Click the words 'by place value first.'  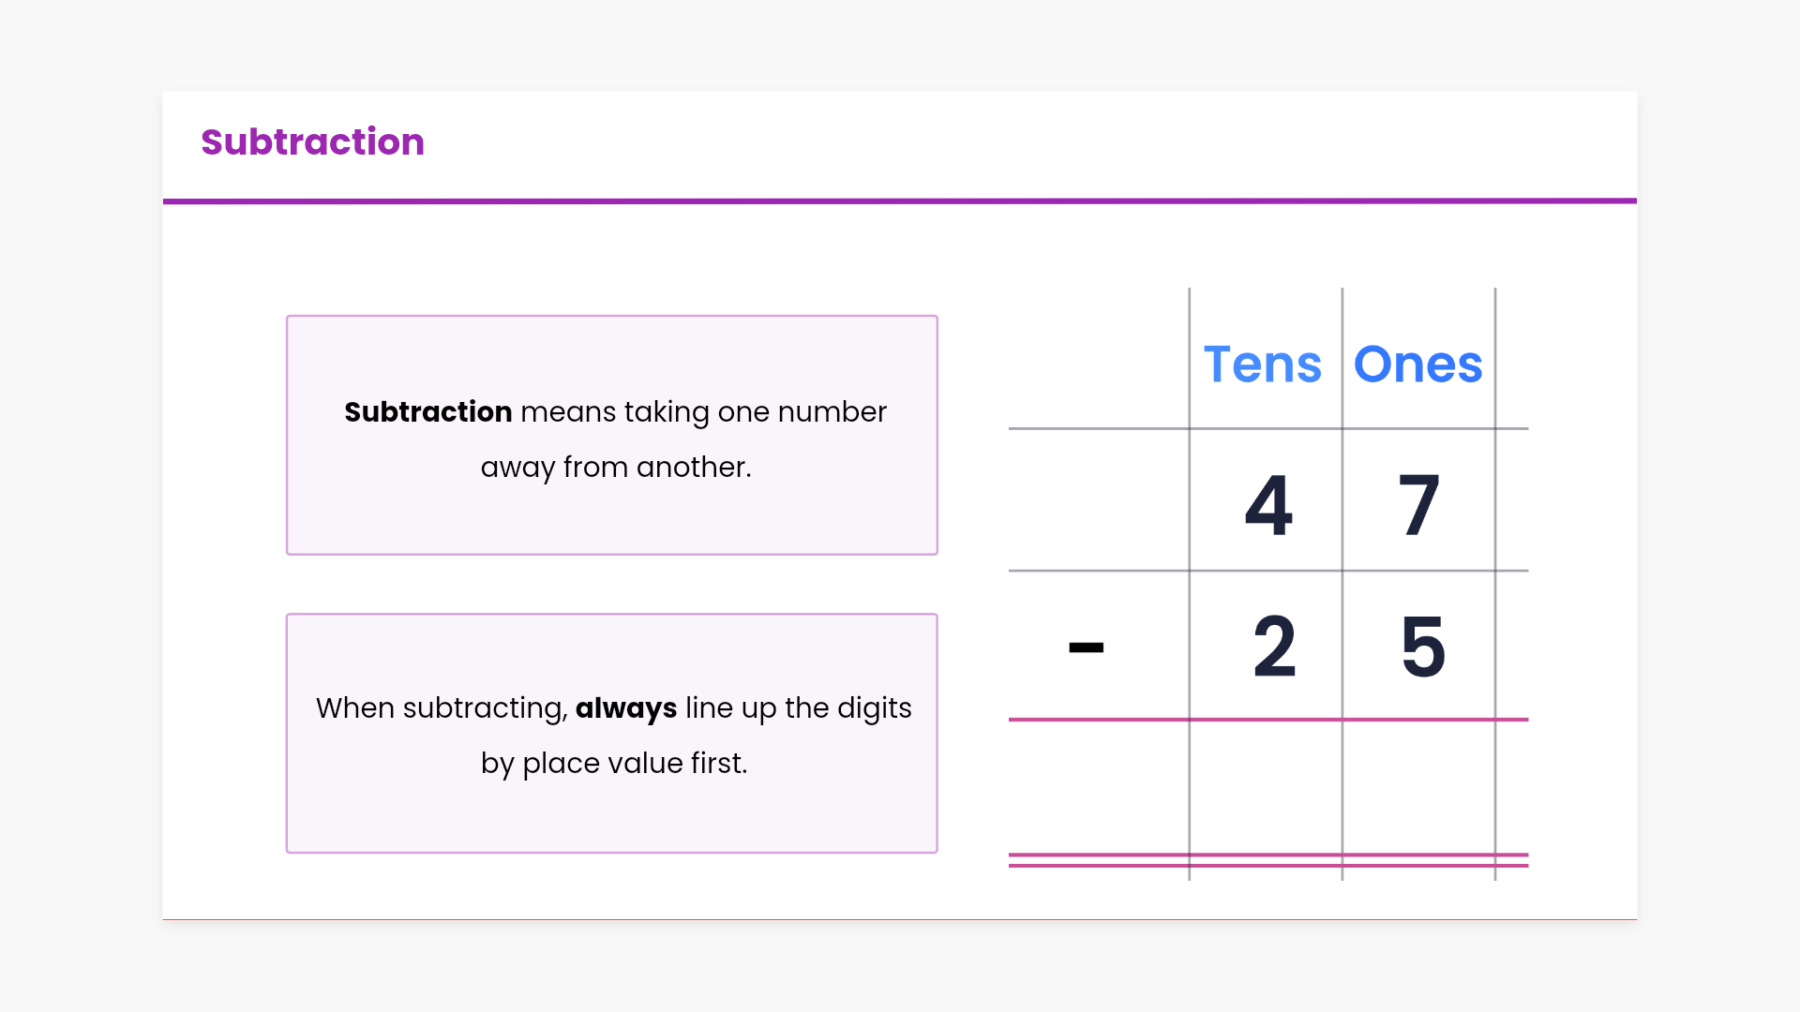click(x=614, y=764)
